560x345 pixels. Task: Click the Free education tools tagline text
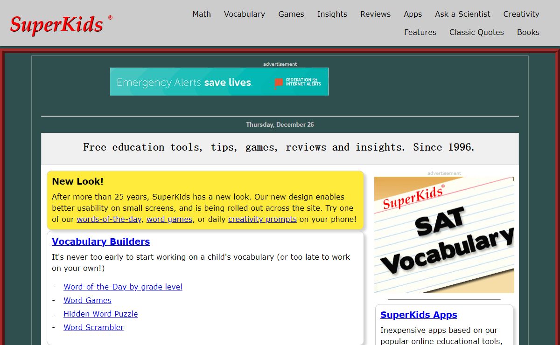pos(279,147)
